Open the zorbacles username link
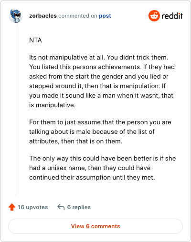The height and width of the screenshot is (242, 191). (43, 16)
